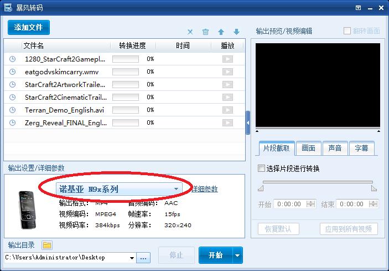Image resolution: width=389 pixels, height=271 pixels.
Task: Click the 暴风转码 app icon in title bar
Action: pos(8,7)
